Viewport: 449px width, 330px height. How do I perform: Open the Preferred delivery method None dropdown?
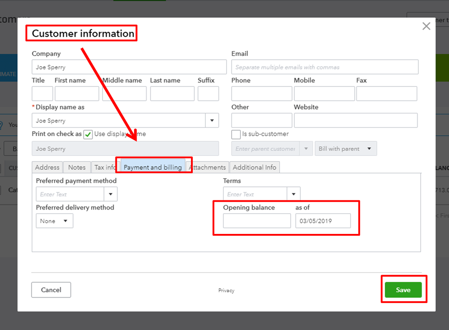tap(54, 221)
